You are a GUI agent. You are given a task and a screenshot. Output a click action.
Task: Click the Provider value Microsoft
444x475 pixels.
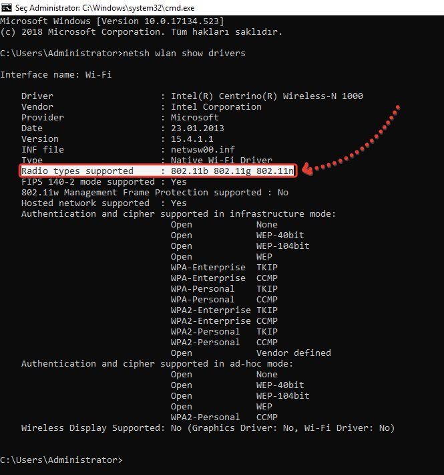194,117
